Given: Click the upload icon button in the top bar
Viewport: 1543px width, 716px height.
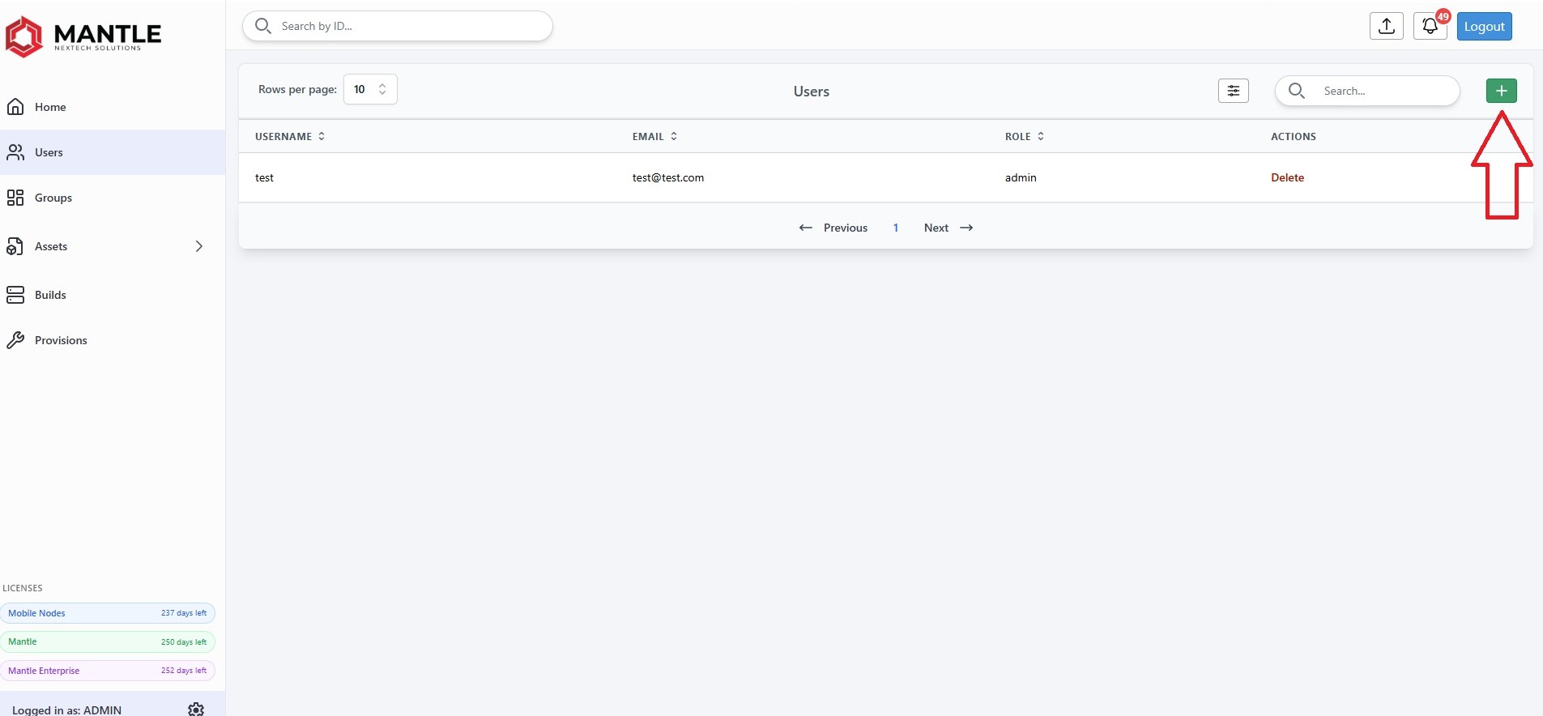Looking at the screenshot, I should pyautogui.click(x=1387, y=26).
